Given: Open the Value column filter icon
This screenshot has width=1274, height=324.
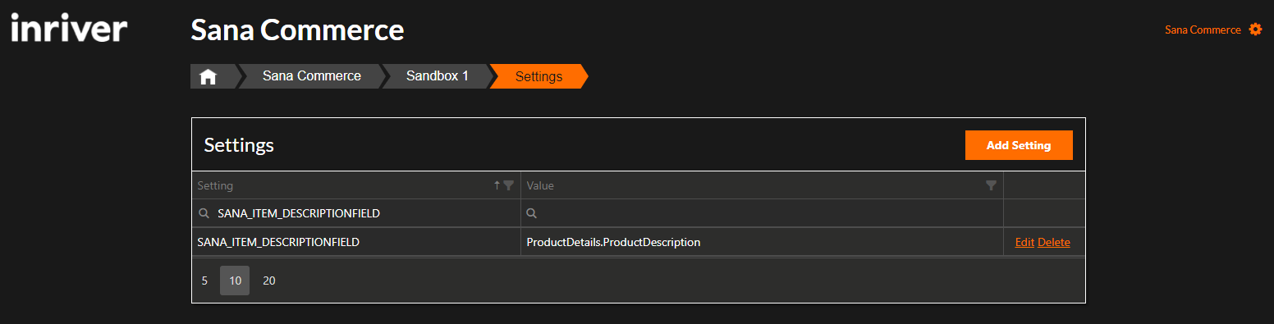Looking at the screenshot, I should [x=991, y=185].
